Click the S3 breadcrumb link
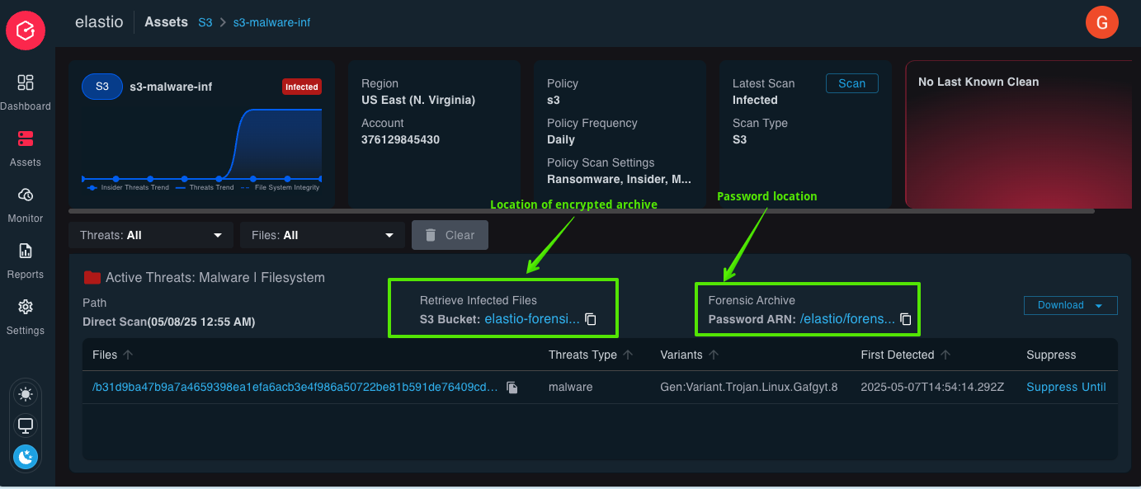Screen dimensions: 1141x489 tap(205, 22)
